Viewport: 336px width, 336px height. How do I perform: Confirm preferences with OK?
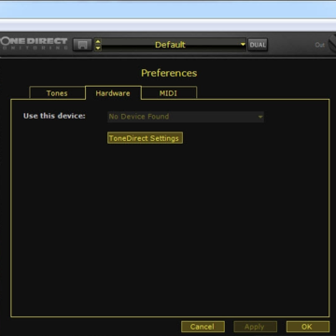point(307,327)
